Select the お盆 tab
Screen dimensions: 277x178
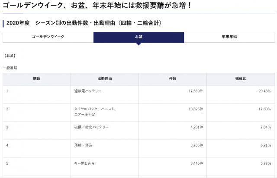tap(138, 37)
